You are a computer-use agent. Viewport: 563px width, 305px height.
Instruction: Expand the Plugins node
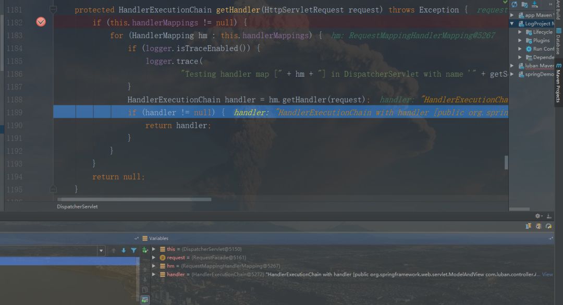point(520,40)
